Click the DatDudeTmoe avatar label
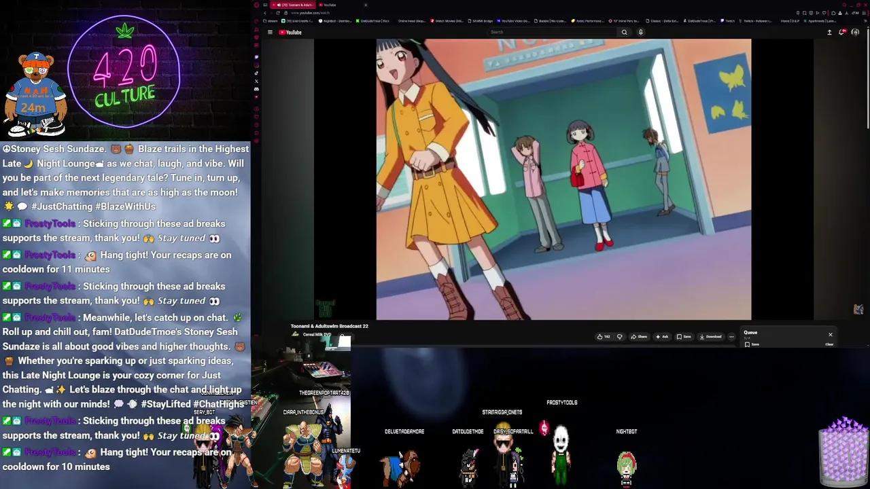 tap(468, 431)
